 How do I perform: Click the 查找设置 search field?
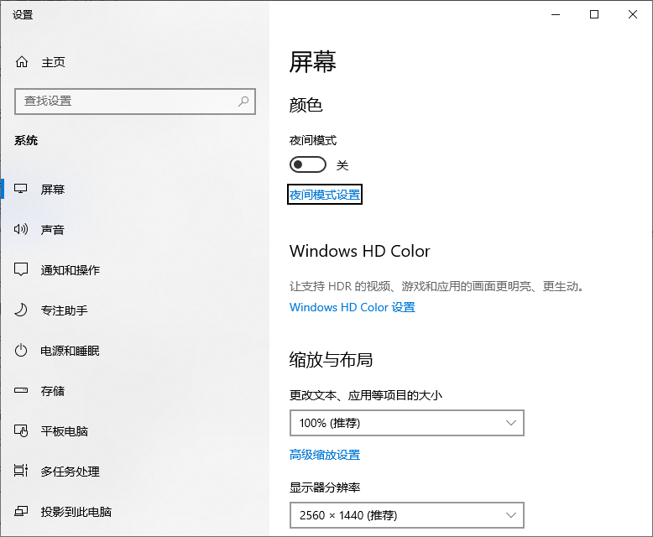pyautogui.click(x=126, y=102)
